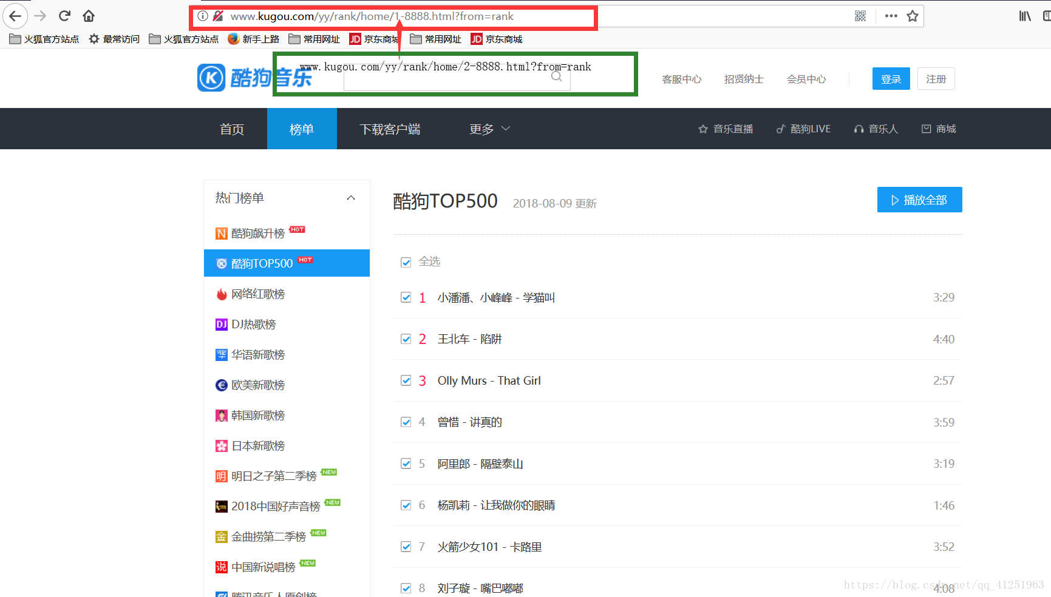Viewport: 1051px width, 597px height.
Task: Open the 新手上路 Firefox bookmark
Action: pos(253,39)
